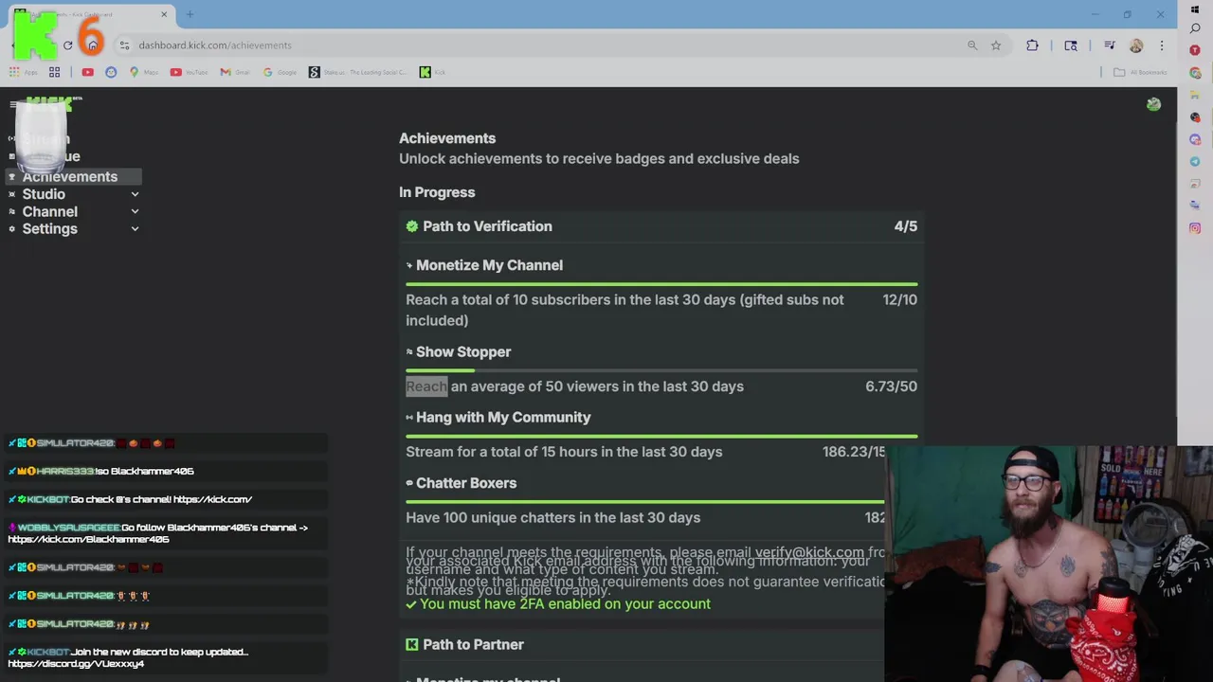1213x682 pixels.
Task: Select Achievements in the sidebar
Action: point(70,177)
